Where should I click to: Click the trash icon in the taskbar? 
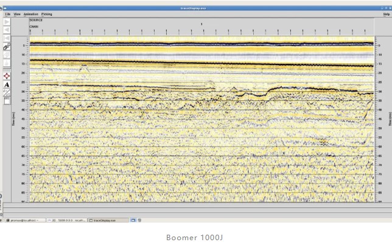[139, 220]
